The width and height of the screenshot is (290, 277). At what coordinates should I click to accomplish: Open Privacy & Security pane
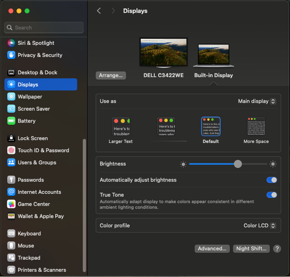coord(40,55)
